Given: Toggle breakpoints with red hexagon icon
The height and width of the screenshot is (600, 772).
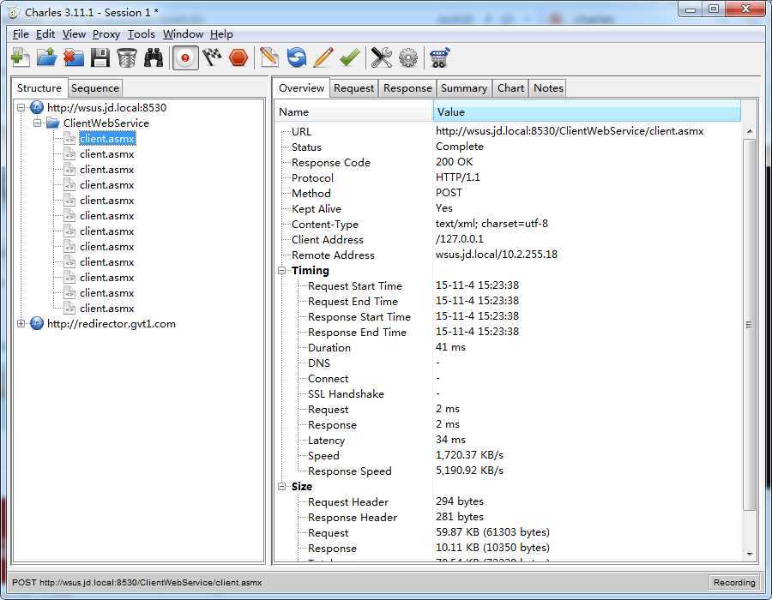Looking at the screenshot, I should point(238,57).
